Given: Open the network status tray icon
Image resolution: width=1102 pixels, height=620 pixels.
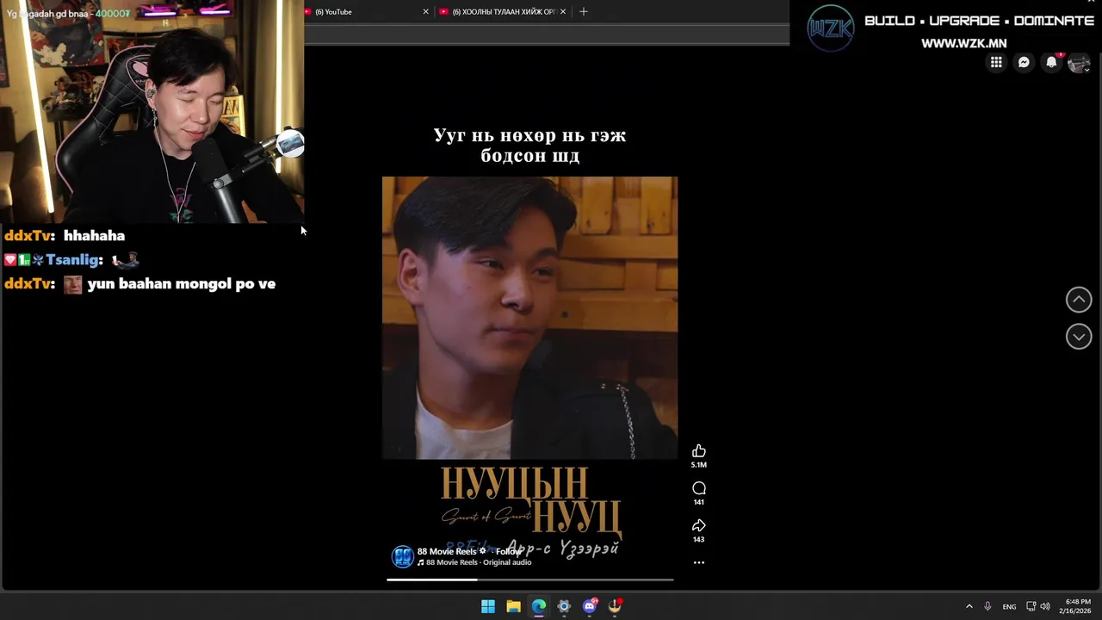Looking at the screenshot, I should tap(1031, 606).
